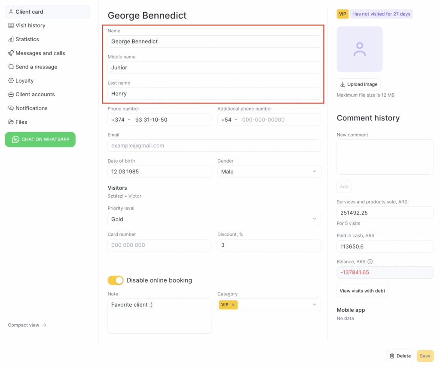This screenshot has width=440, height=369.
Task: Open Send a message menu item
Action: coord(36,67)
